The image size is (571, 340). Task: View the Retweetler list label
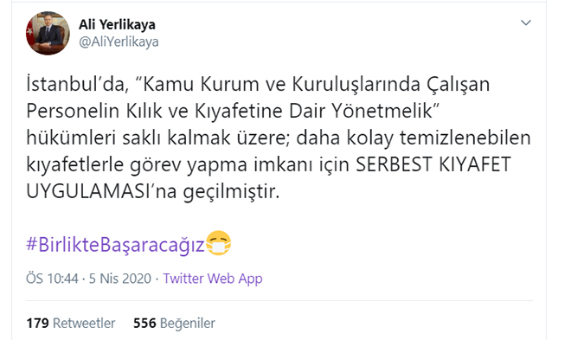(84, 323)
